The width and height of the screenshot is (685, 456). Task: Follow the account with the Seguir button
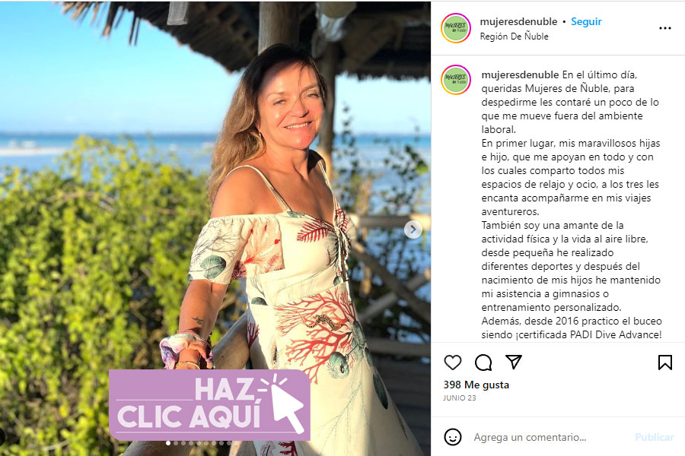tap(586, 21)
